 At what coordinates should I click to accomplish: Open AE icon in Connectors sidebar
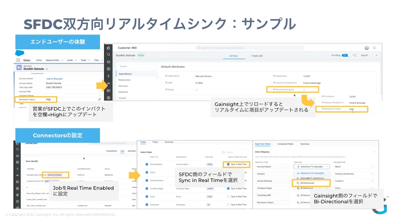17,175
